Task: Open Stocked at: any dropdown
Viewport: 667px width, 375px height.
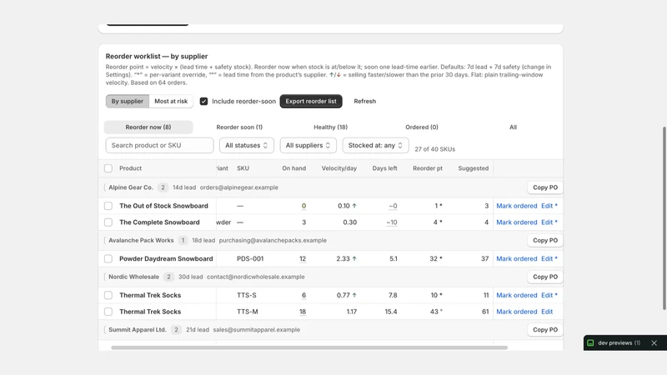Action: pyautogui.click(x=376, y=145)
